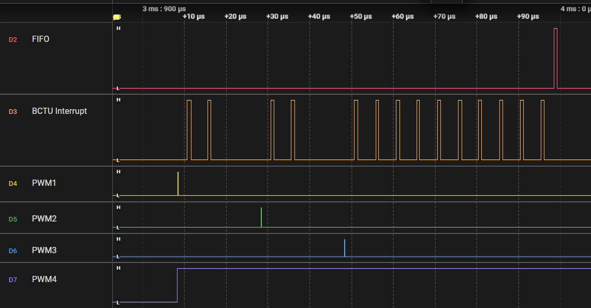Image resolution: width=591 pixels, height=308 pixels.
Task: Click the +90 µs time ruler label
Action: [528, 17]
